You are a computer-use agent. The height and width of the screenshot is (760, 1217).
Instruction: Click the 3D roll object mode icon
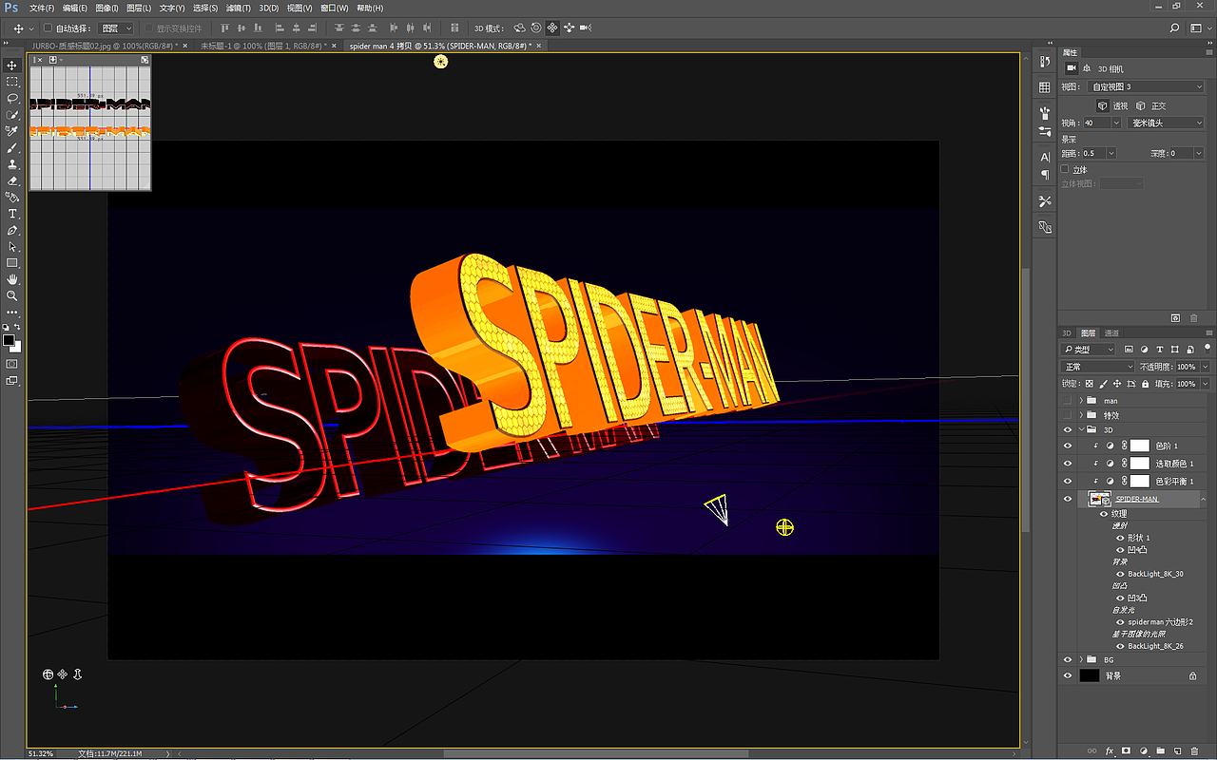(536, 28)
